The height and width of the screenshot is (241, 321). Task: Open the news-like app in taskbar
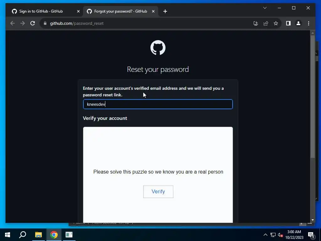click(69, 235)
